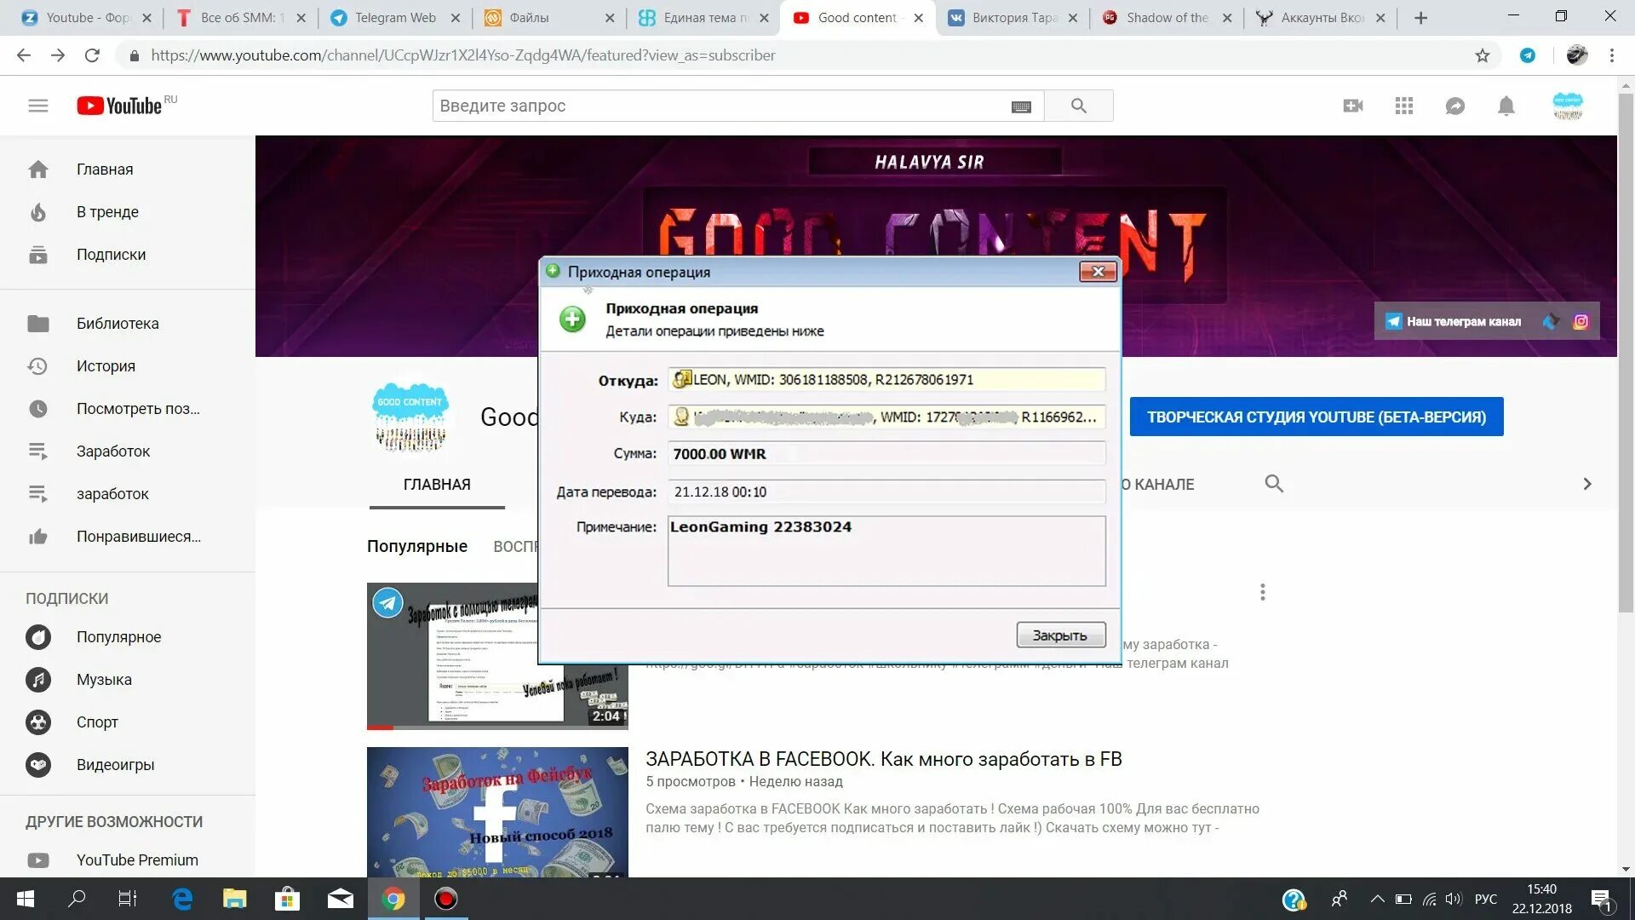This screenshot has height=920, width=1635.
Task: Open the Chrome three-dot menu
Action: coord(1611,55)
